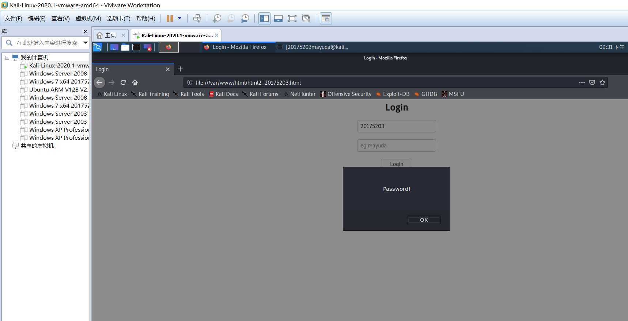Image resolution: width=628 pixels, height=321 pixels.
Task: Go forward in Firefox
Action: (x=111, y=82)
